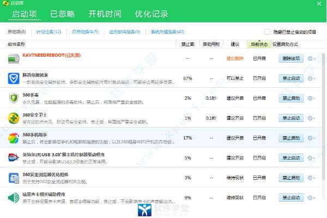Click 删除该项 for KAV7NEEDREBOOT

[x=291, y=58]
